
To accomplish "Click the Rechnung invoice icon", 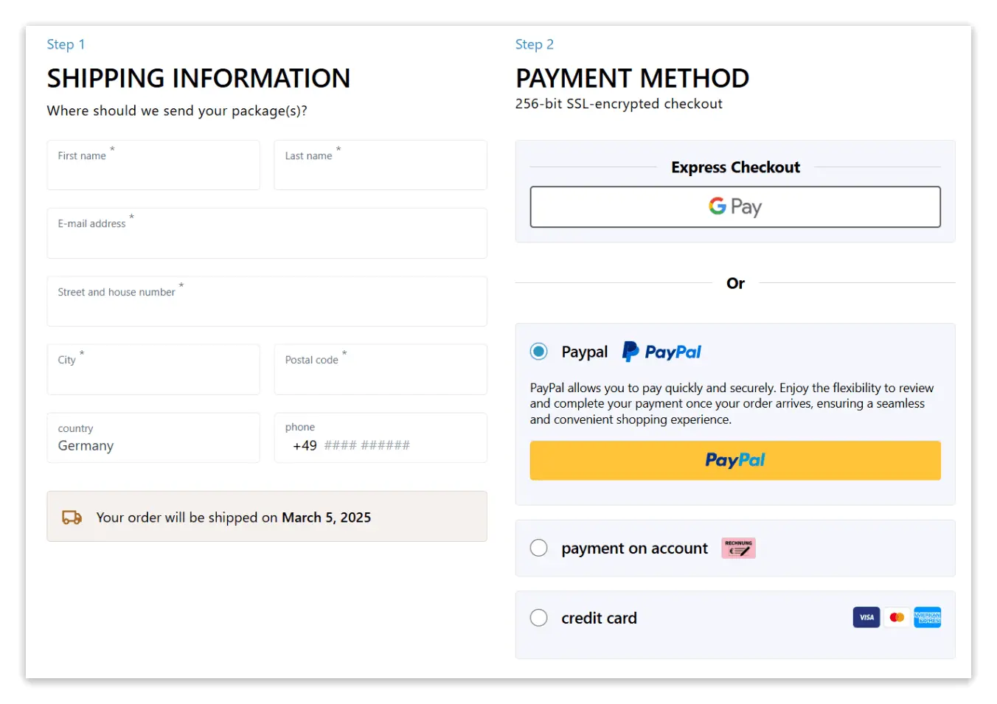I will pyautogui.click(x=738, y=548).
